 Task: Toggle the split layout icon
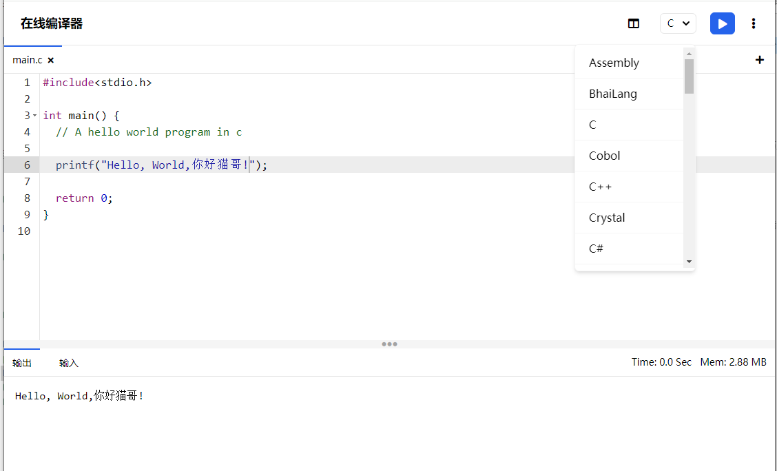click(633, 23)
